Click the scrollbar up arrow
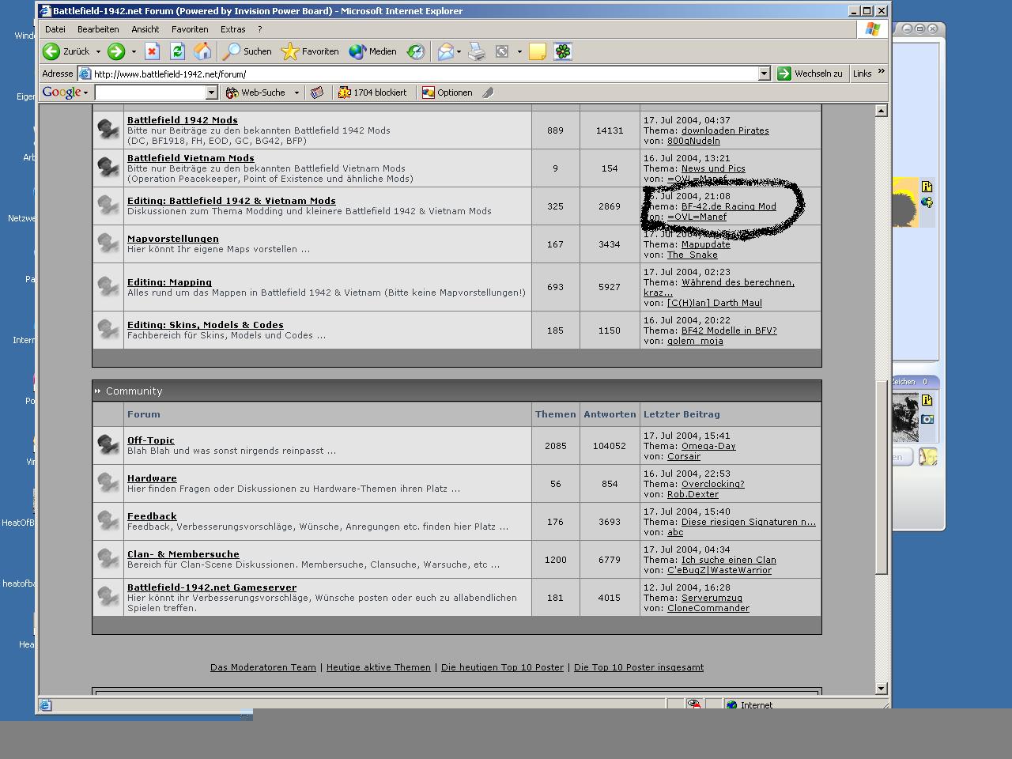 [x=882, y=111]
